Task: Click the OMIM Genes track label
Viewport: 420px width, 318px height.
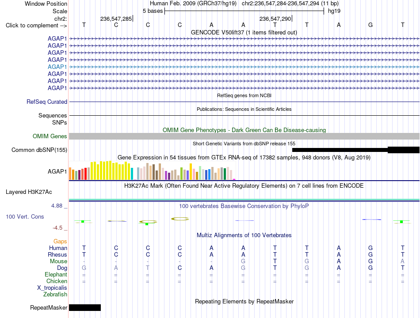Action: 50,136
